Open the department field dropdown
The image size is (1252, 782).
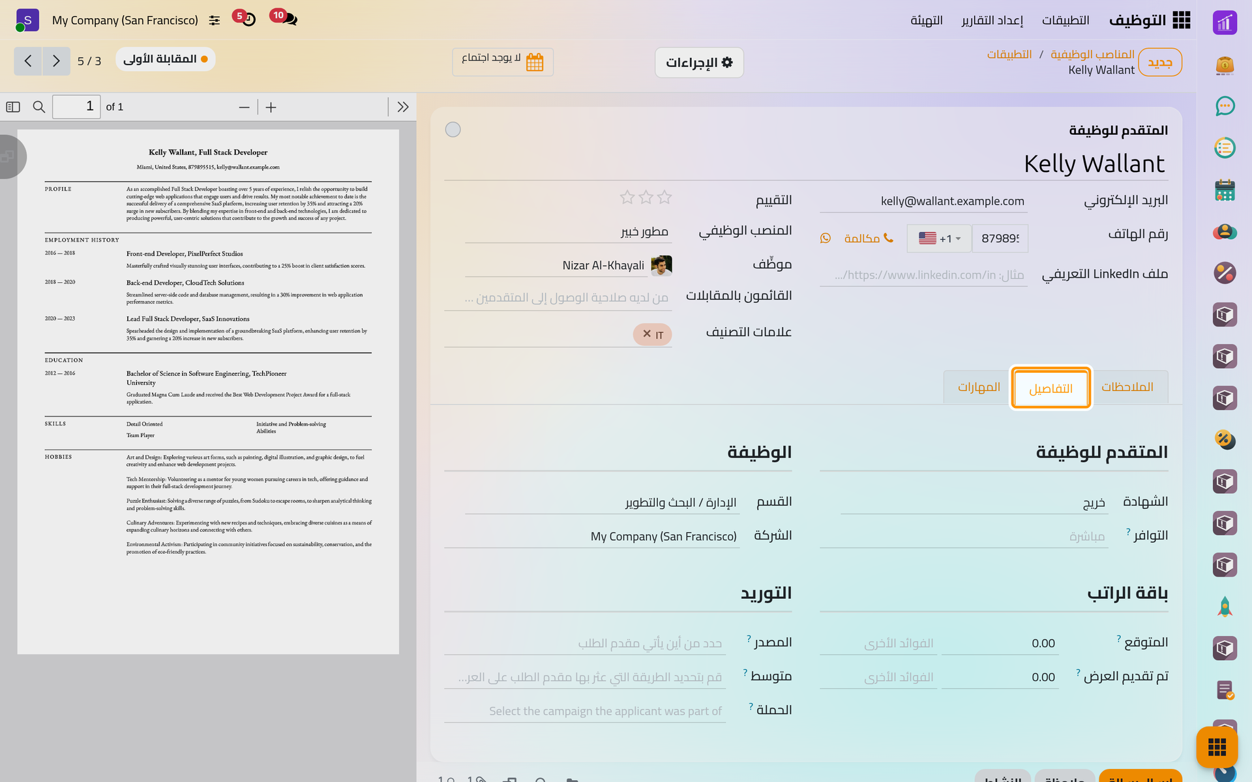(603, 502)
